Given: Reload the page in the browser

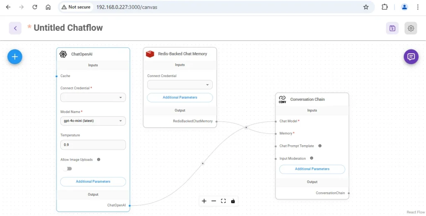Looking at the screenshot, I should (35, 7).
